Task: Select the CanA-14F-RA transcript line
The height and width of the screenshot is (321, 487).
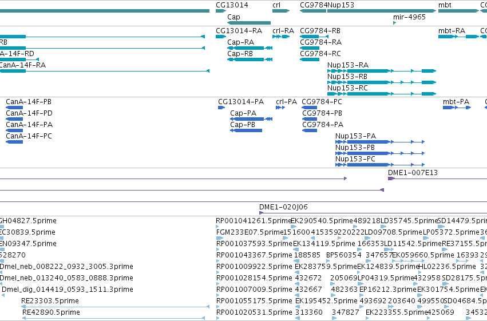Action: tap(105, 71)
